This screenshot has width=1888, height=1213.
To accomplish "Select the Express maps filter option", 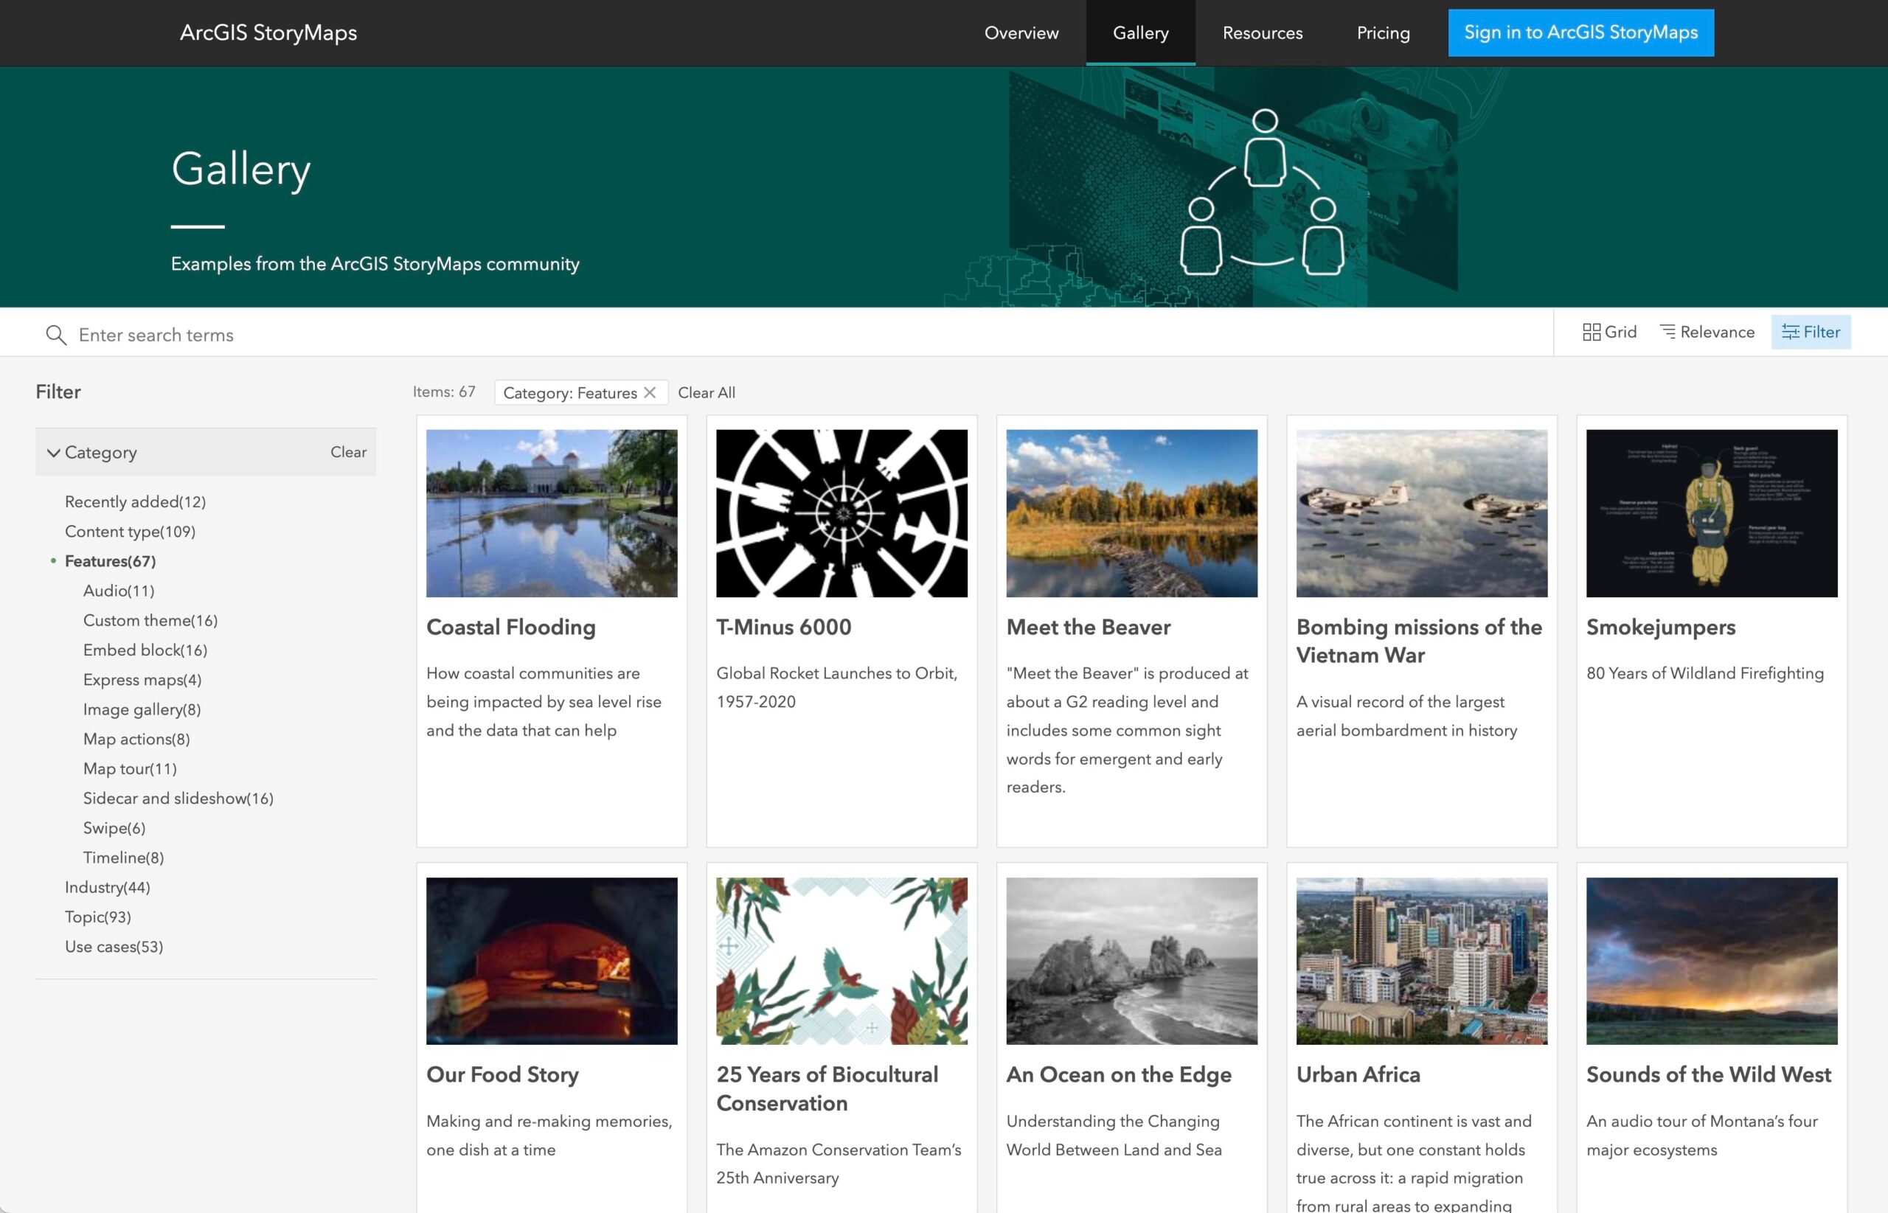I will coord(142,679).
